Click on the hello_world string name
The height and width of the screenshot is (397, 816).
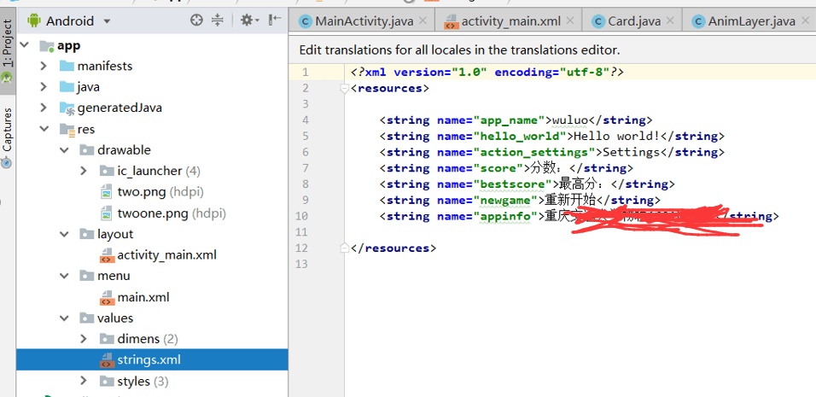click(520, 137)
